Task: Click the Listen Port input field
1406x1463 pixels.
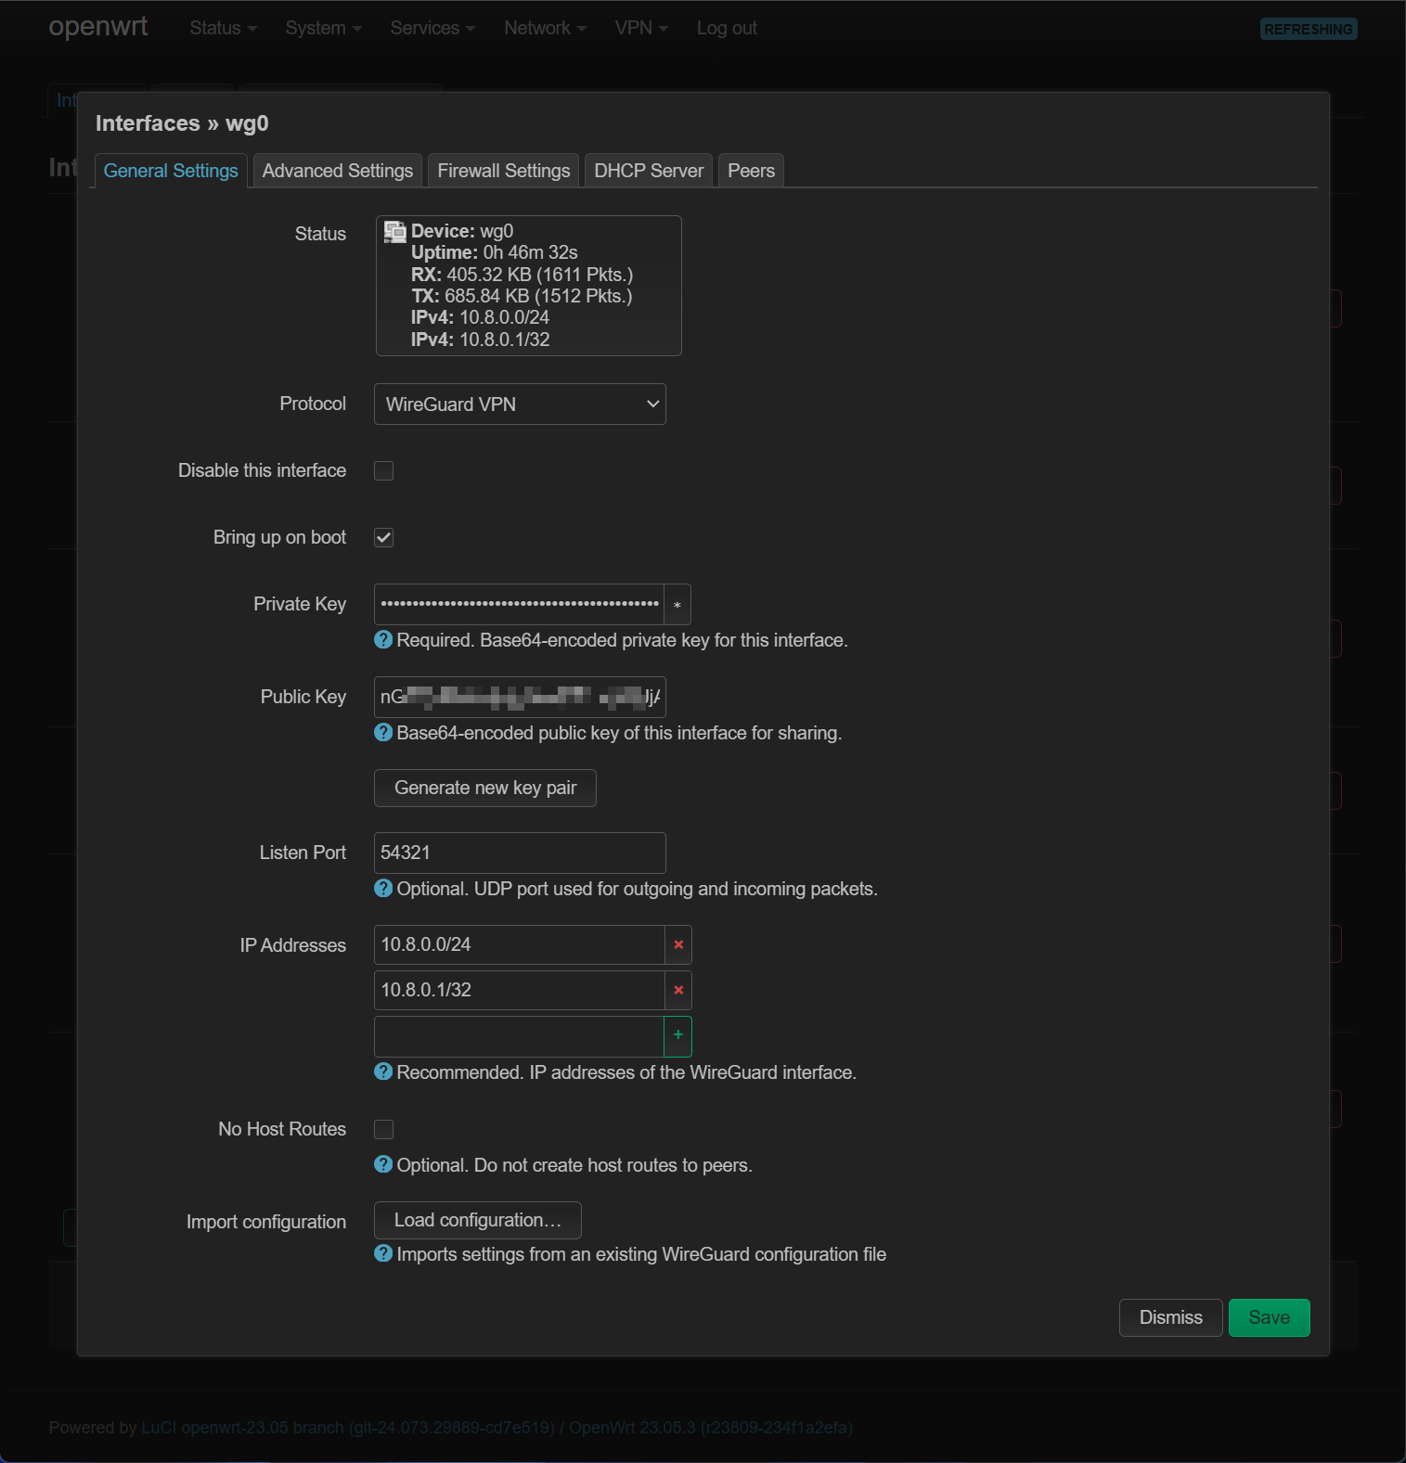Action: click(x=520, y=853)
